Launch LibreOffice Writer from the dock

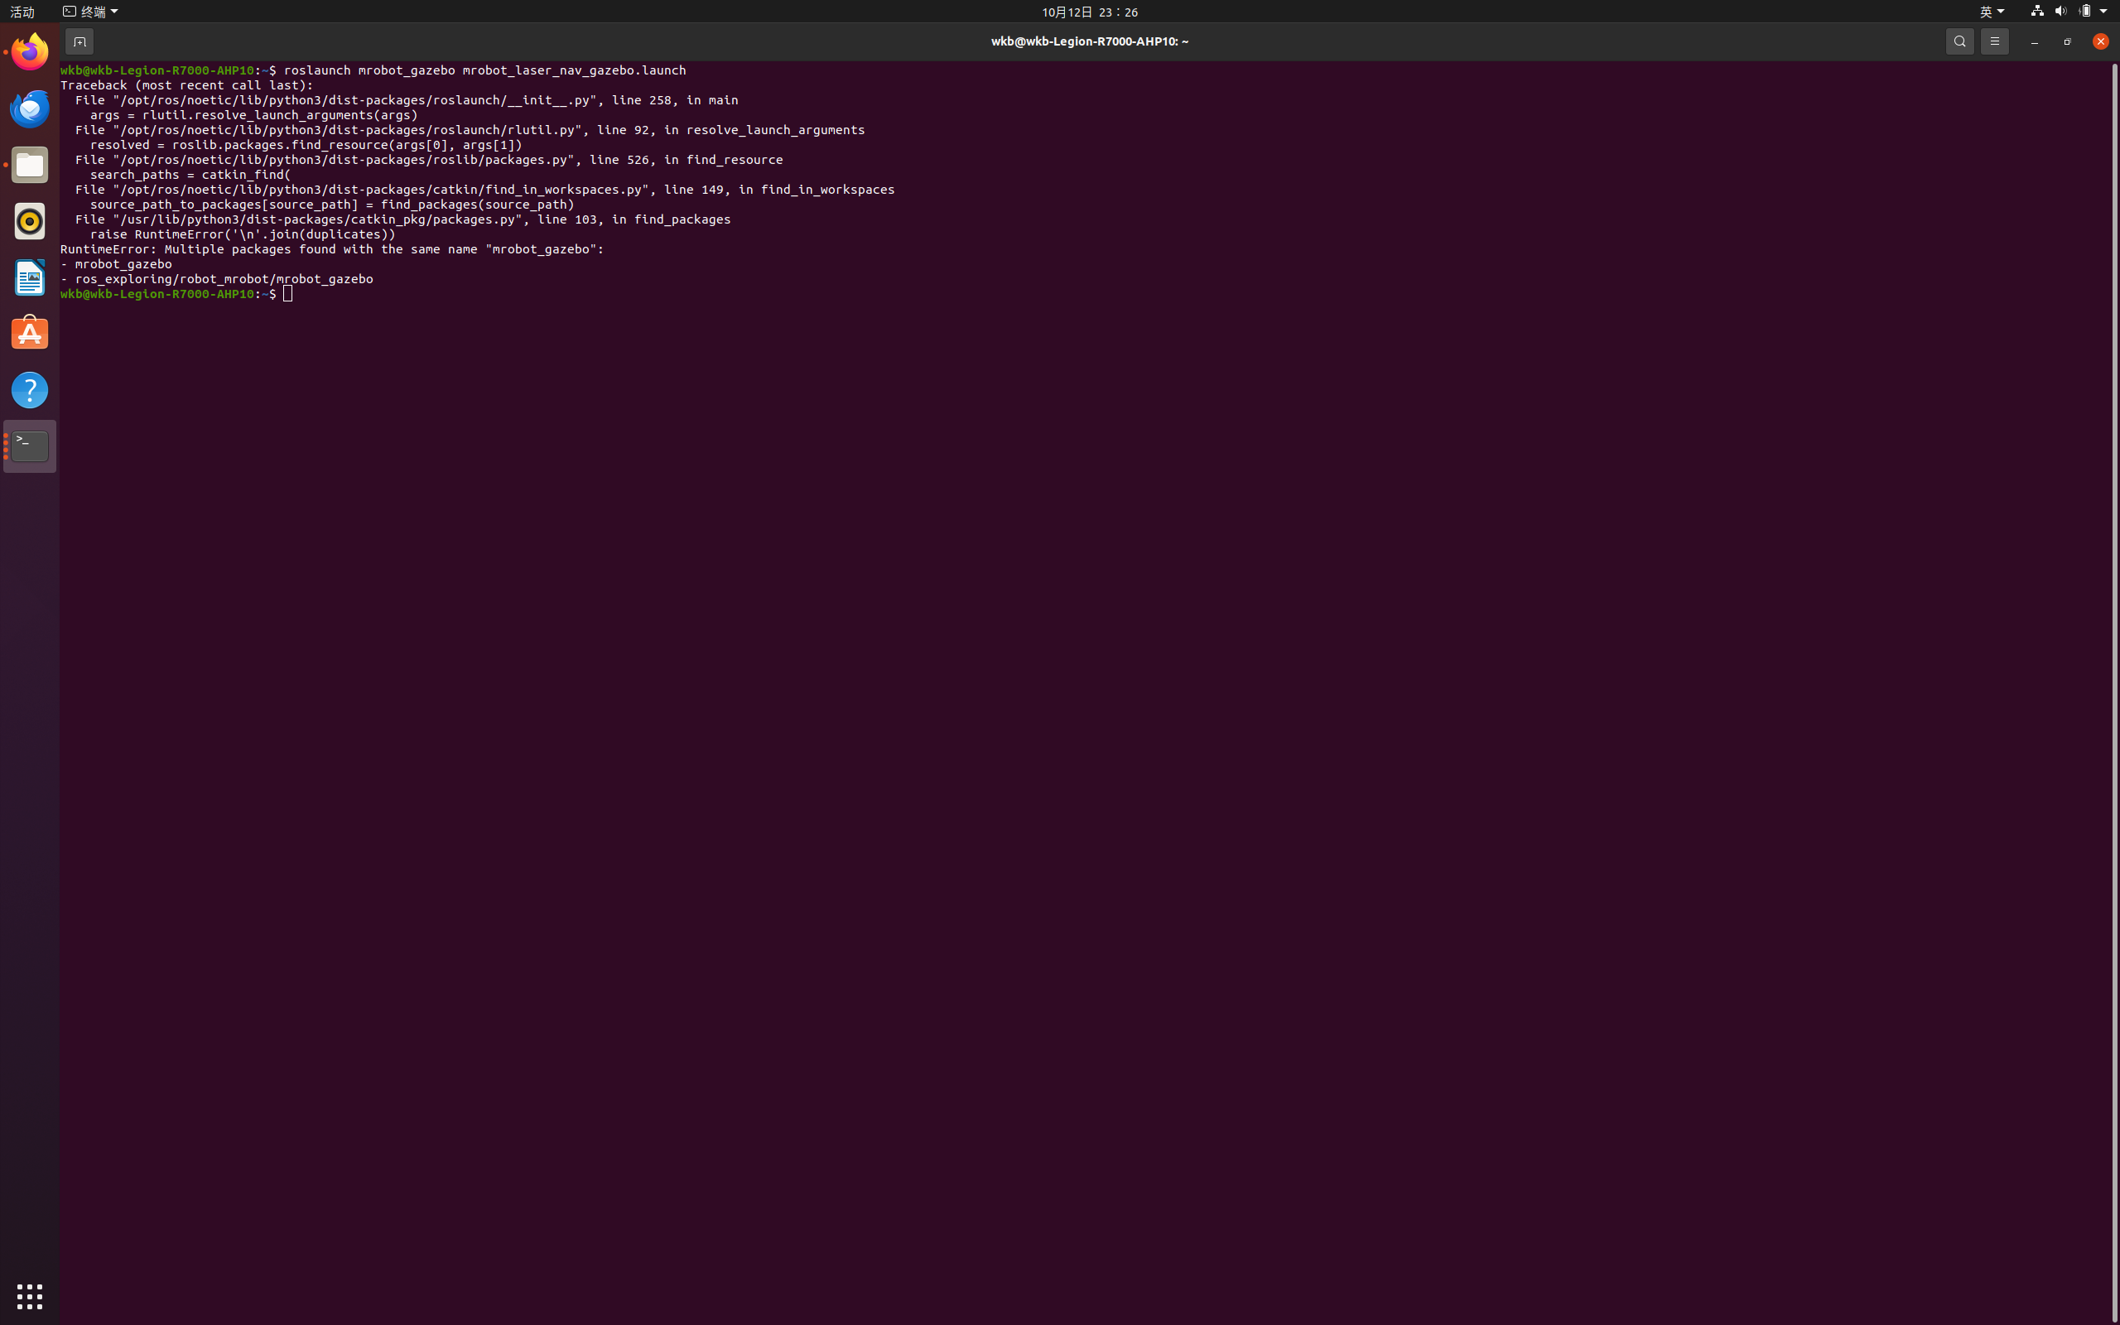(30, 277)
